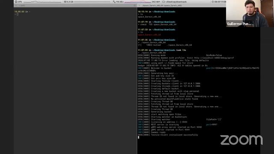Click the Guillermo participant video thumbnail
This screenshot has width=274, height=154.
tap(250, 13)
